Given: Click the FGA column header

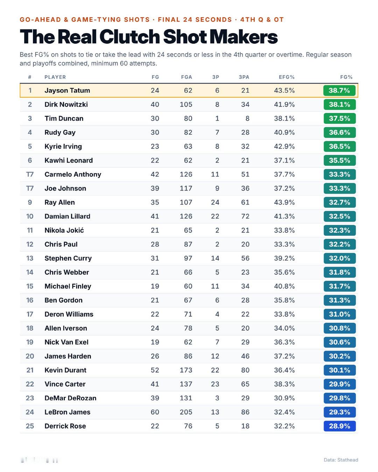Looking at the screenshot, I should coord(187,77).
